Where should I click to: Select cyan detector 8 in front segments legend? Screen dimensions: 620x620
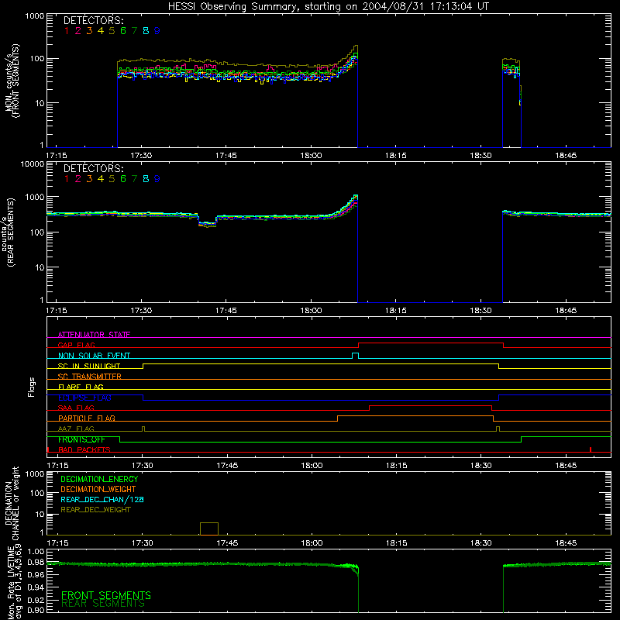click(x=146, y=31)
